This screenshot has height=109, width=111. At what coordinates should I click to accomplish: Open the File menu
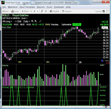(x=4, y=7)
